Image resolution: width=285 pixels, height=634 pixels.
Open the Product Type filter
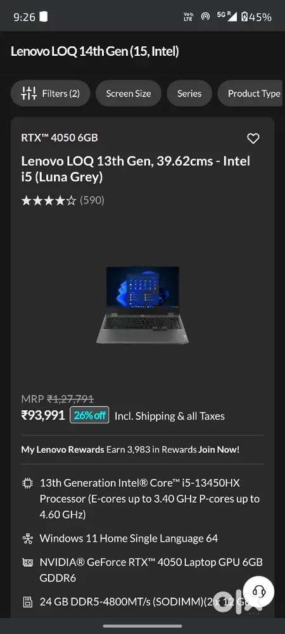tap(250, 93)
